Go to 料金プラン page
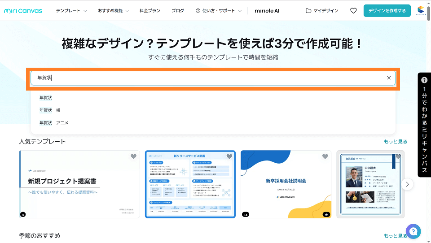 point(150,11)
